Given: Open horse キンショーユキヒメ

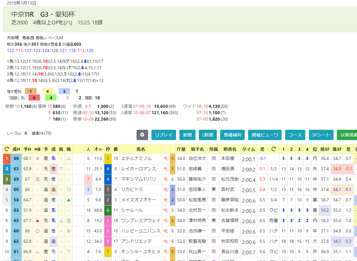Looking at the screenshot, I should pos(141,252).
